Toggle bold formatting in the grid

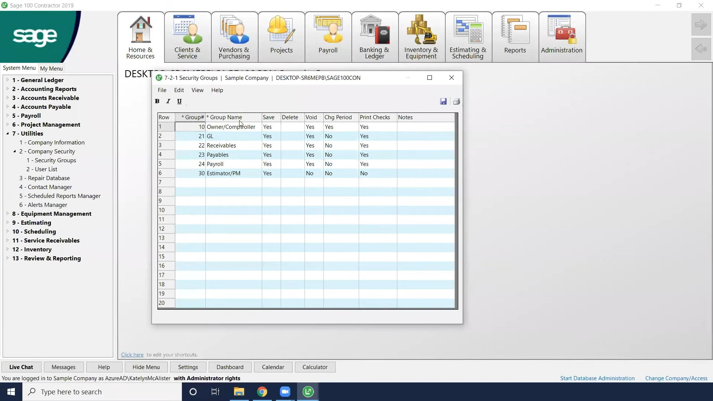(x=157, y=101)
